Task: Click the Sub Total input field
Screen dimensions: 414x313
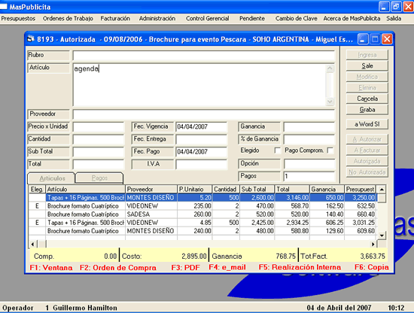Action: 98,152
